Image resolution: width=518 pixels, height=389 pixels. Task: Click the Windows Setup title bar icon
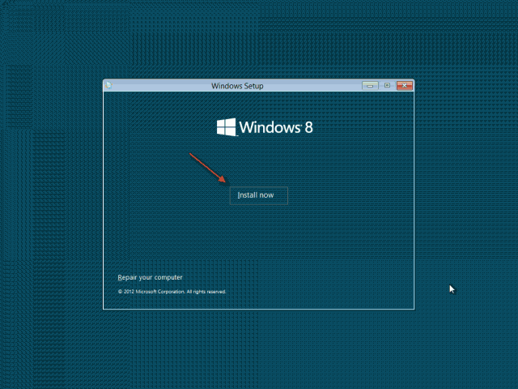(108, 85)
